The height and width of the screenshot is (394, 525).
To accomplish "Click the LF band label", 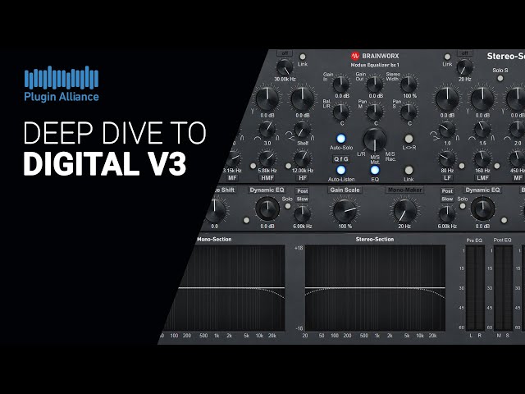I will coord(447,178).
